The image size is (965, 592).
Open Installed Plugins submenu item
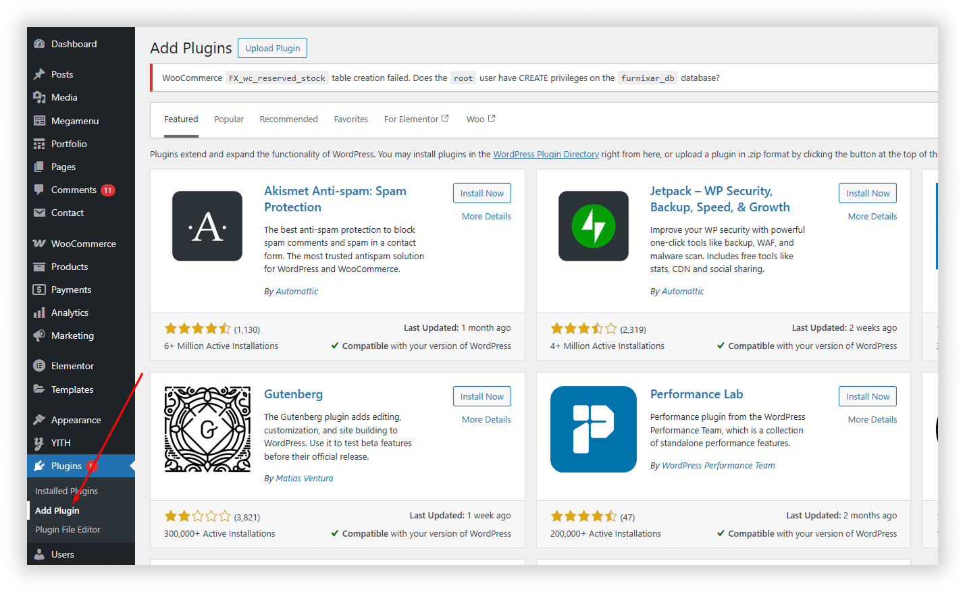(x=66, y=491)
